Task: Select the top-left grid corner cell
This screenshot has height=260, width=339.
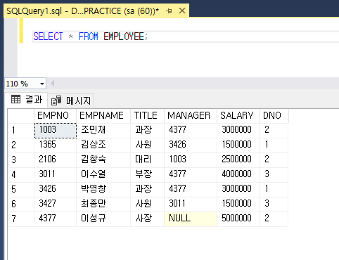Action: point(21,116)
